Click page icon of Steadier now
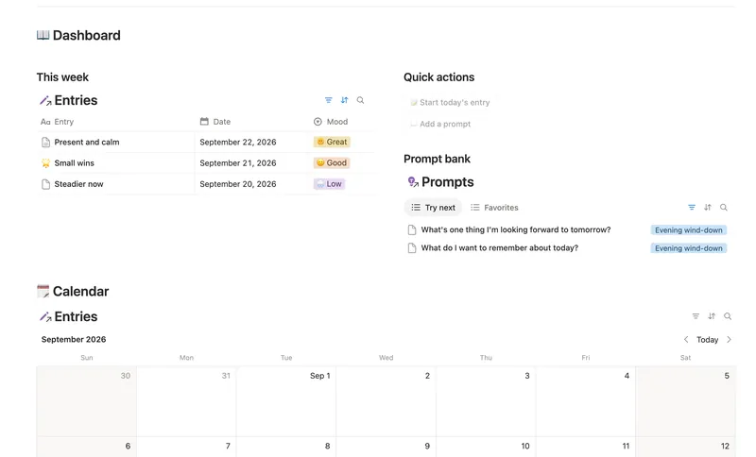756x457 pixels. point(45,184)
